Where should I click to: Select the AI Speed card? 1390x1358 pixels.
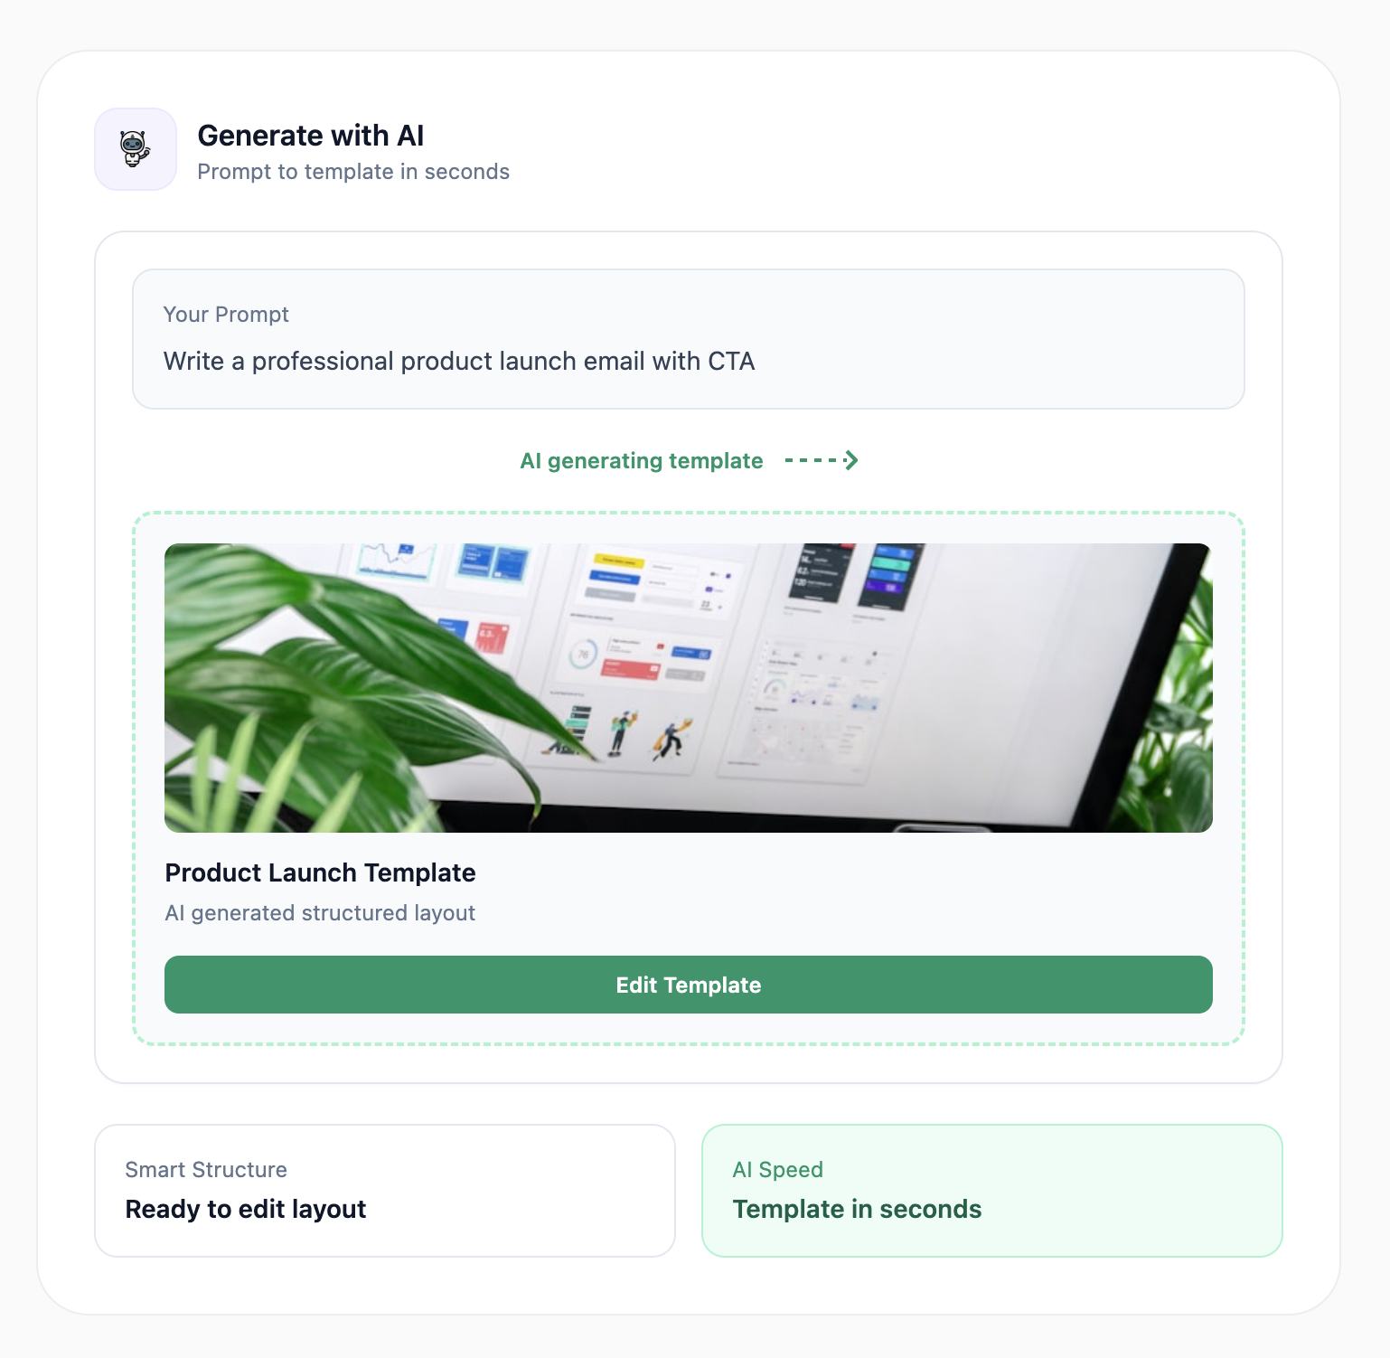tap(992, 1191)
